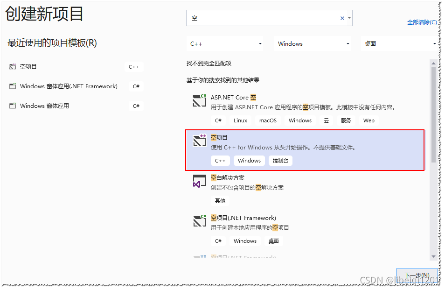Click the C# tag under ASP.NET Core 空
This screenshot has height=290, width=445.
click(218, 120)
